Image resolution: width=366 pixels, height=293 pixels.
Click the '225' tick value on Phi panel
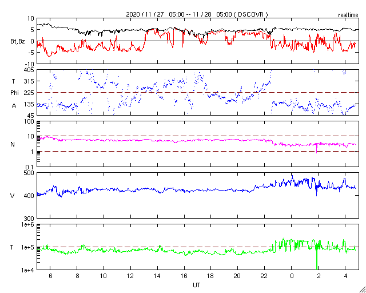coord(30,93)
